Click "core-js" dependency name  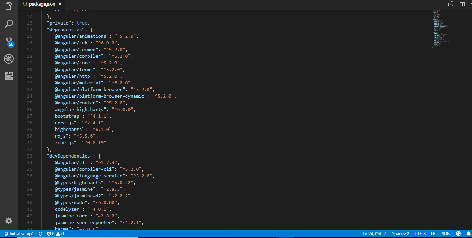(x=64, y=123)
